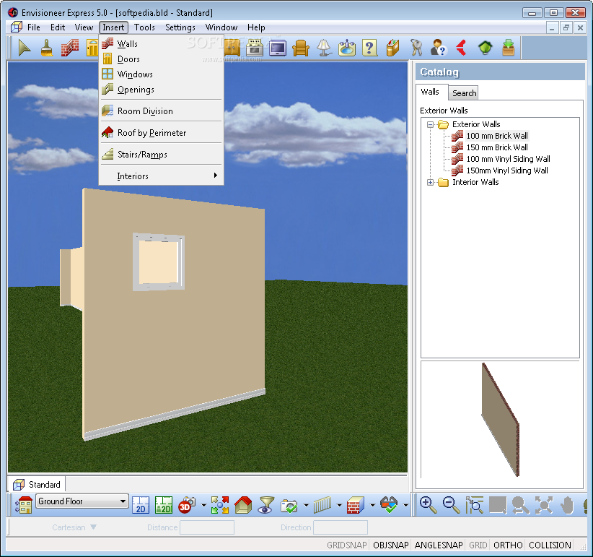
Task: Toggle GRIDSNAP in status bar
Action: pos(347,545)
